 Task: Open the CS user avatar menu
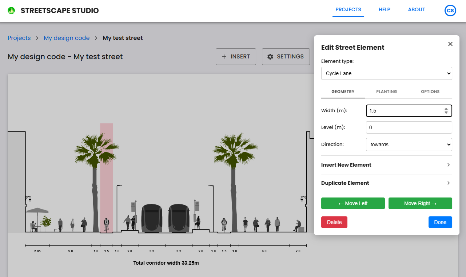tap(450, 10)
